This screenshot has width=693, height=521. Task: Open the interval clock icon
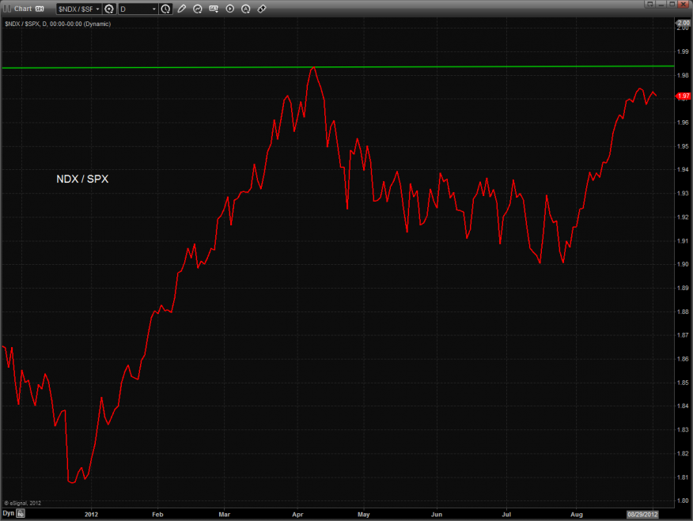tap(165, 9)
